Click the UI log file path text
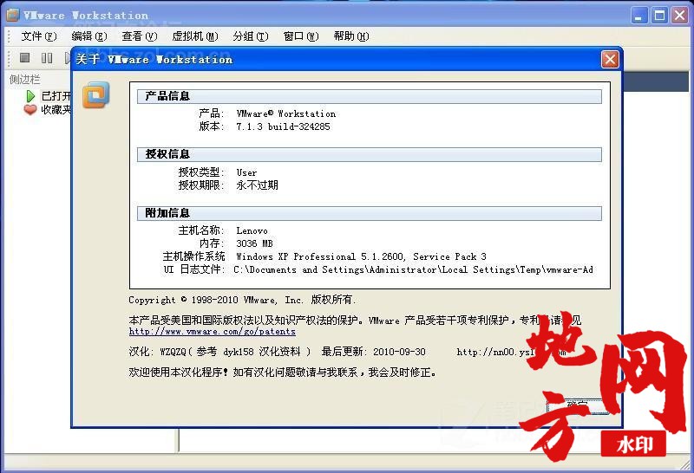This screenshot has width=694, height=473. (x=414, y=269)
